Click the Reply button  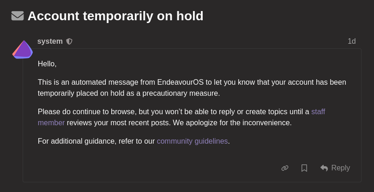(x=335, y=168)
